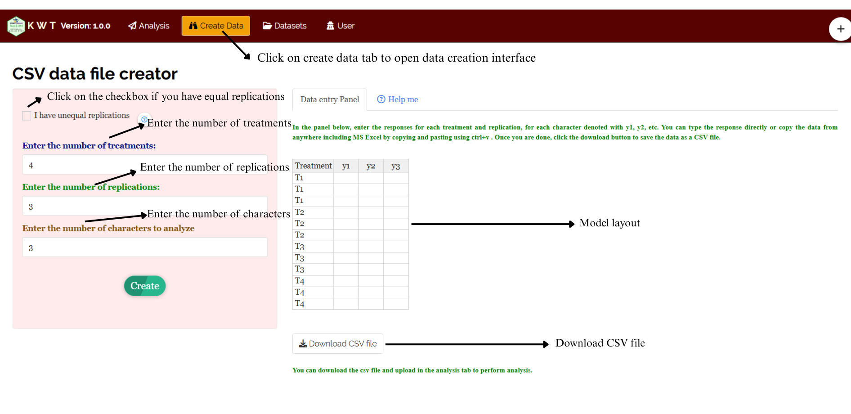Screen dimensions: 851x414
Task: Switch to the Data entry Panel tab
Action: point(330,99)
